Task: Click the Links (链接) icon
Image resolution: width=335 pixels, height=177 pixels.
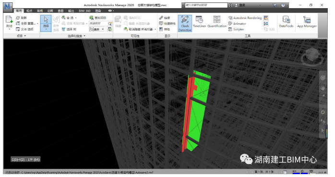Action: (161, 18)
